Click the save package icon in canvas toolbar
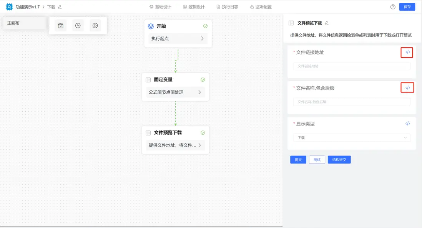422x228 pixels. pos(61,26)
